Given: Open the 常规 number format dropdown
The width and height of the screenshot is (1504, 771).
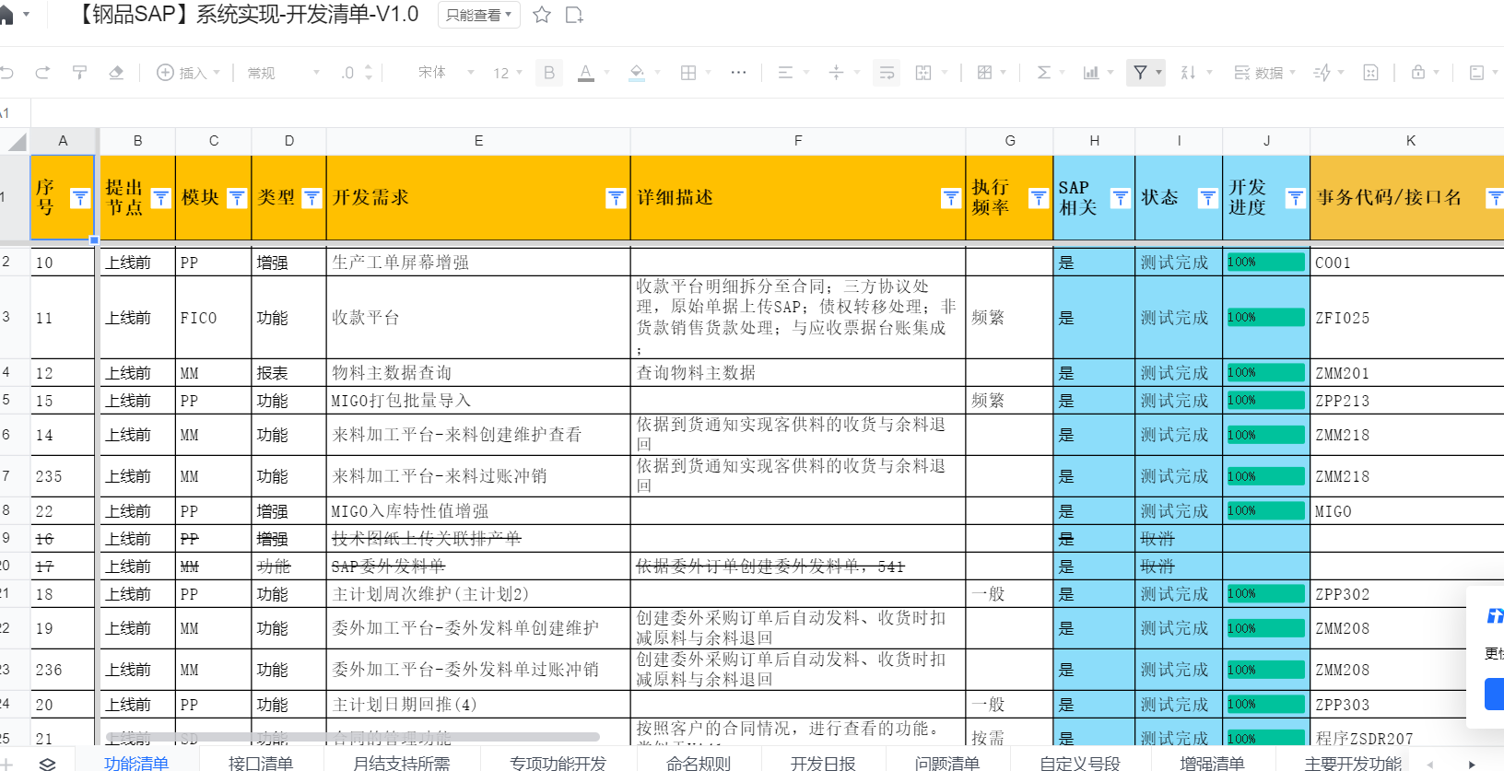Looking at the screenshot, I should point(283,73).
